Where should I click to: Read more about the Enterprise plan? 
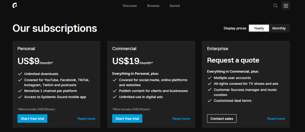click(x=276, y=119)
